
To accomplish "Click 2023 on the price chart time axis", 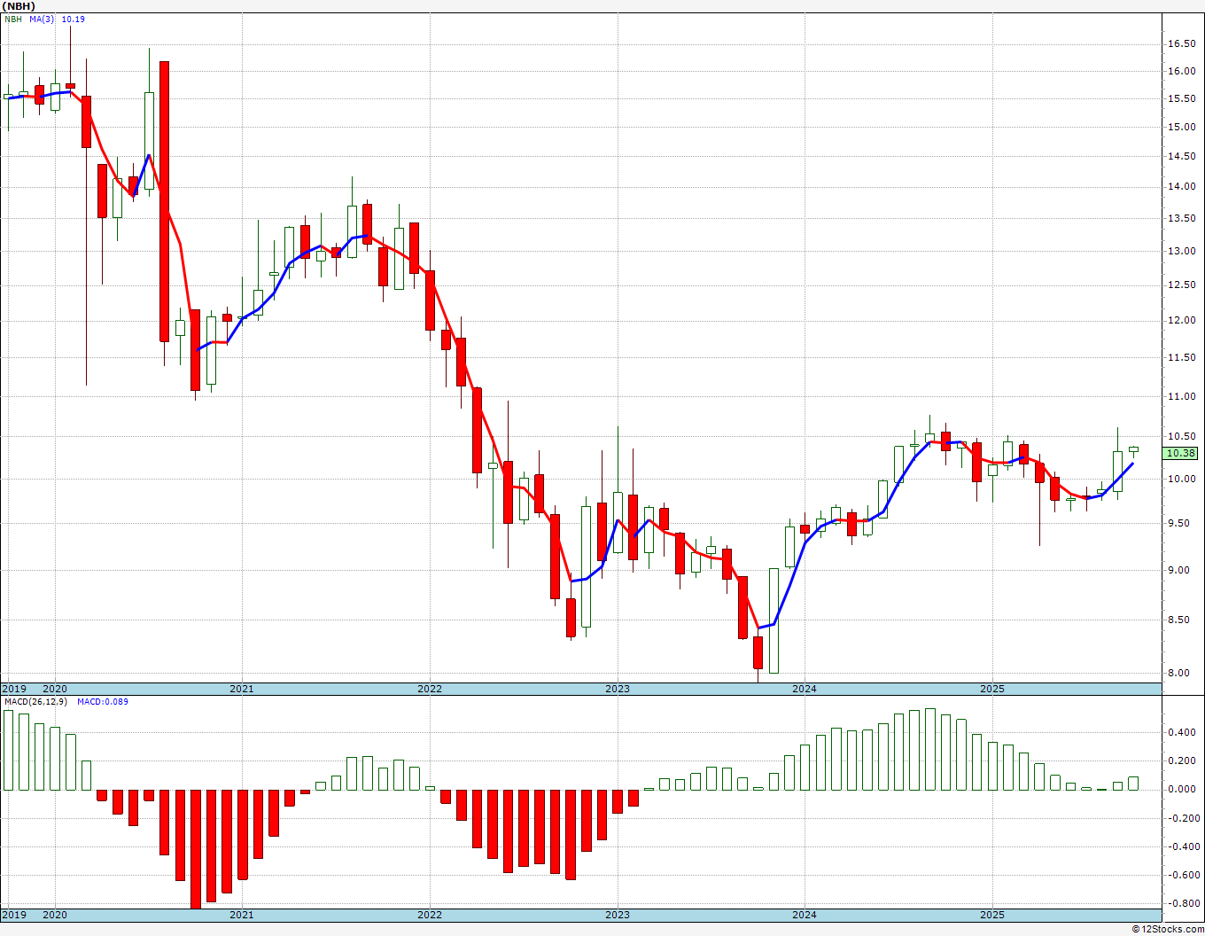I will click(x=618, y=689).
